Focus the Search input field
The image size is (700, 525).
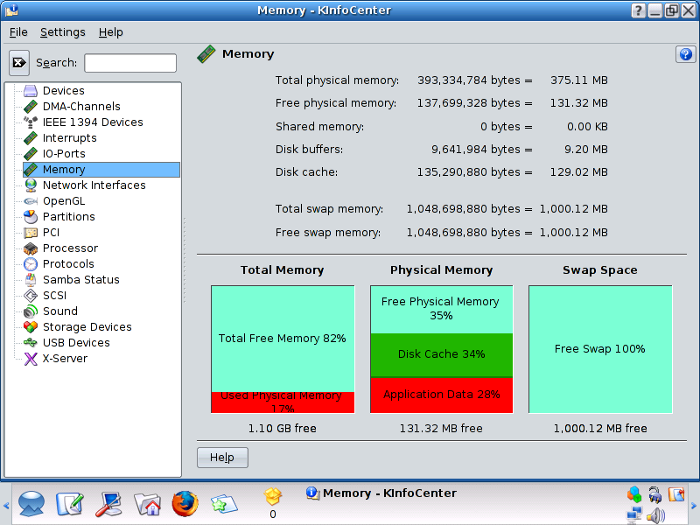tap(130, 63)
